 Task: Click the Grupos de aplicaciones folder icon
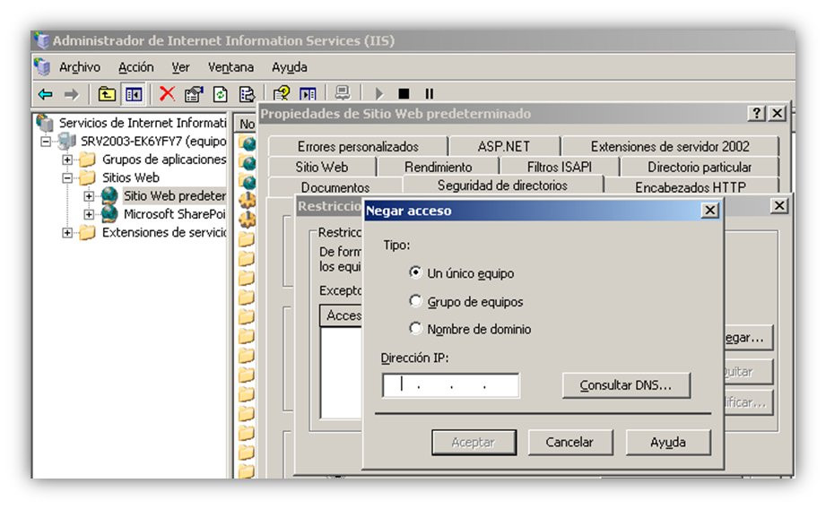point(88,159)
